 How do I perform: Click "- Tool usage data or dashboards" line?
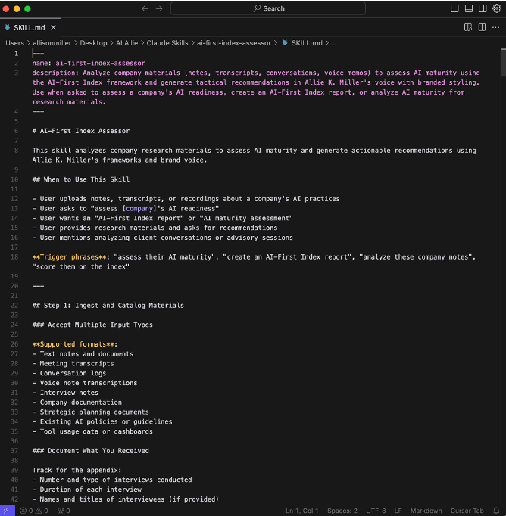(92, 431)
